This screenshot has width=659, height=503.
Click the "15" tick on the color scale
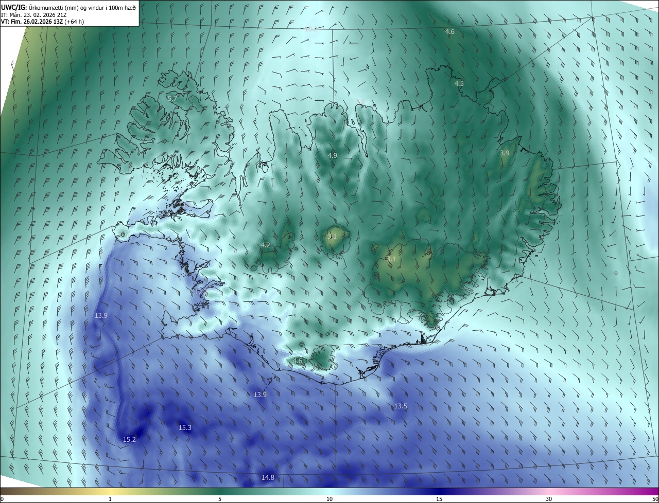pos(439,499)
